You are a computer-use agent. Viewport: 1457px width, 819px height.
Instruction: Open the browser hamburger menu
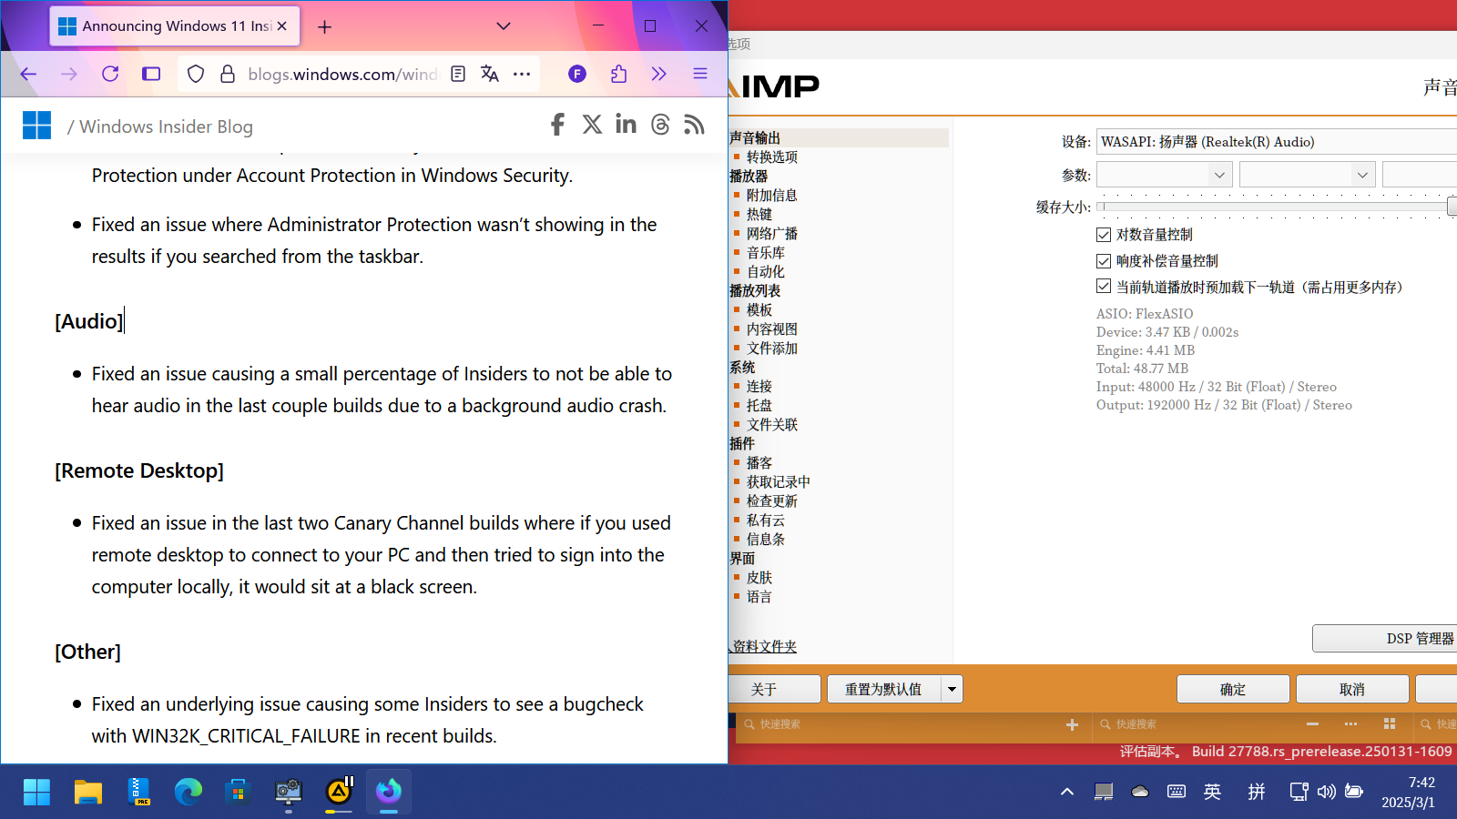coord(700,74)
